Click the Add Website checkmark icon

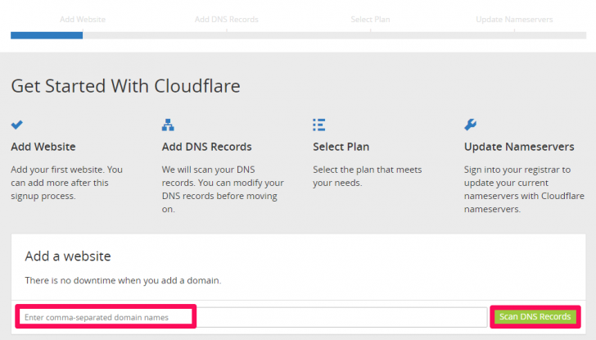coord(16,125)
